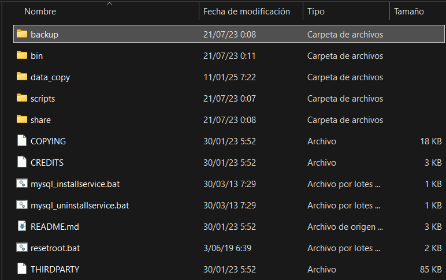Select the file name CREDITS

(47, 163)
